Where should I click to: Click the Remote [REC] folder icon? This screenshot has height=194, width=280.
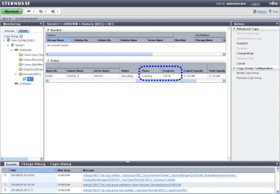21,74
